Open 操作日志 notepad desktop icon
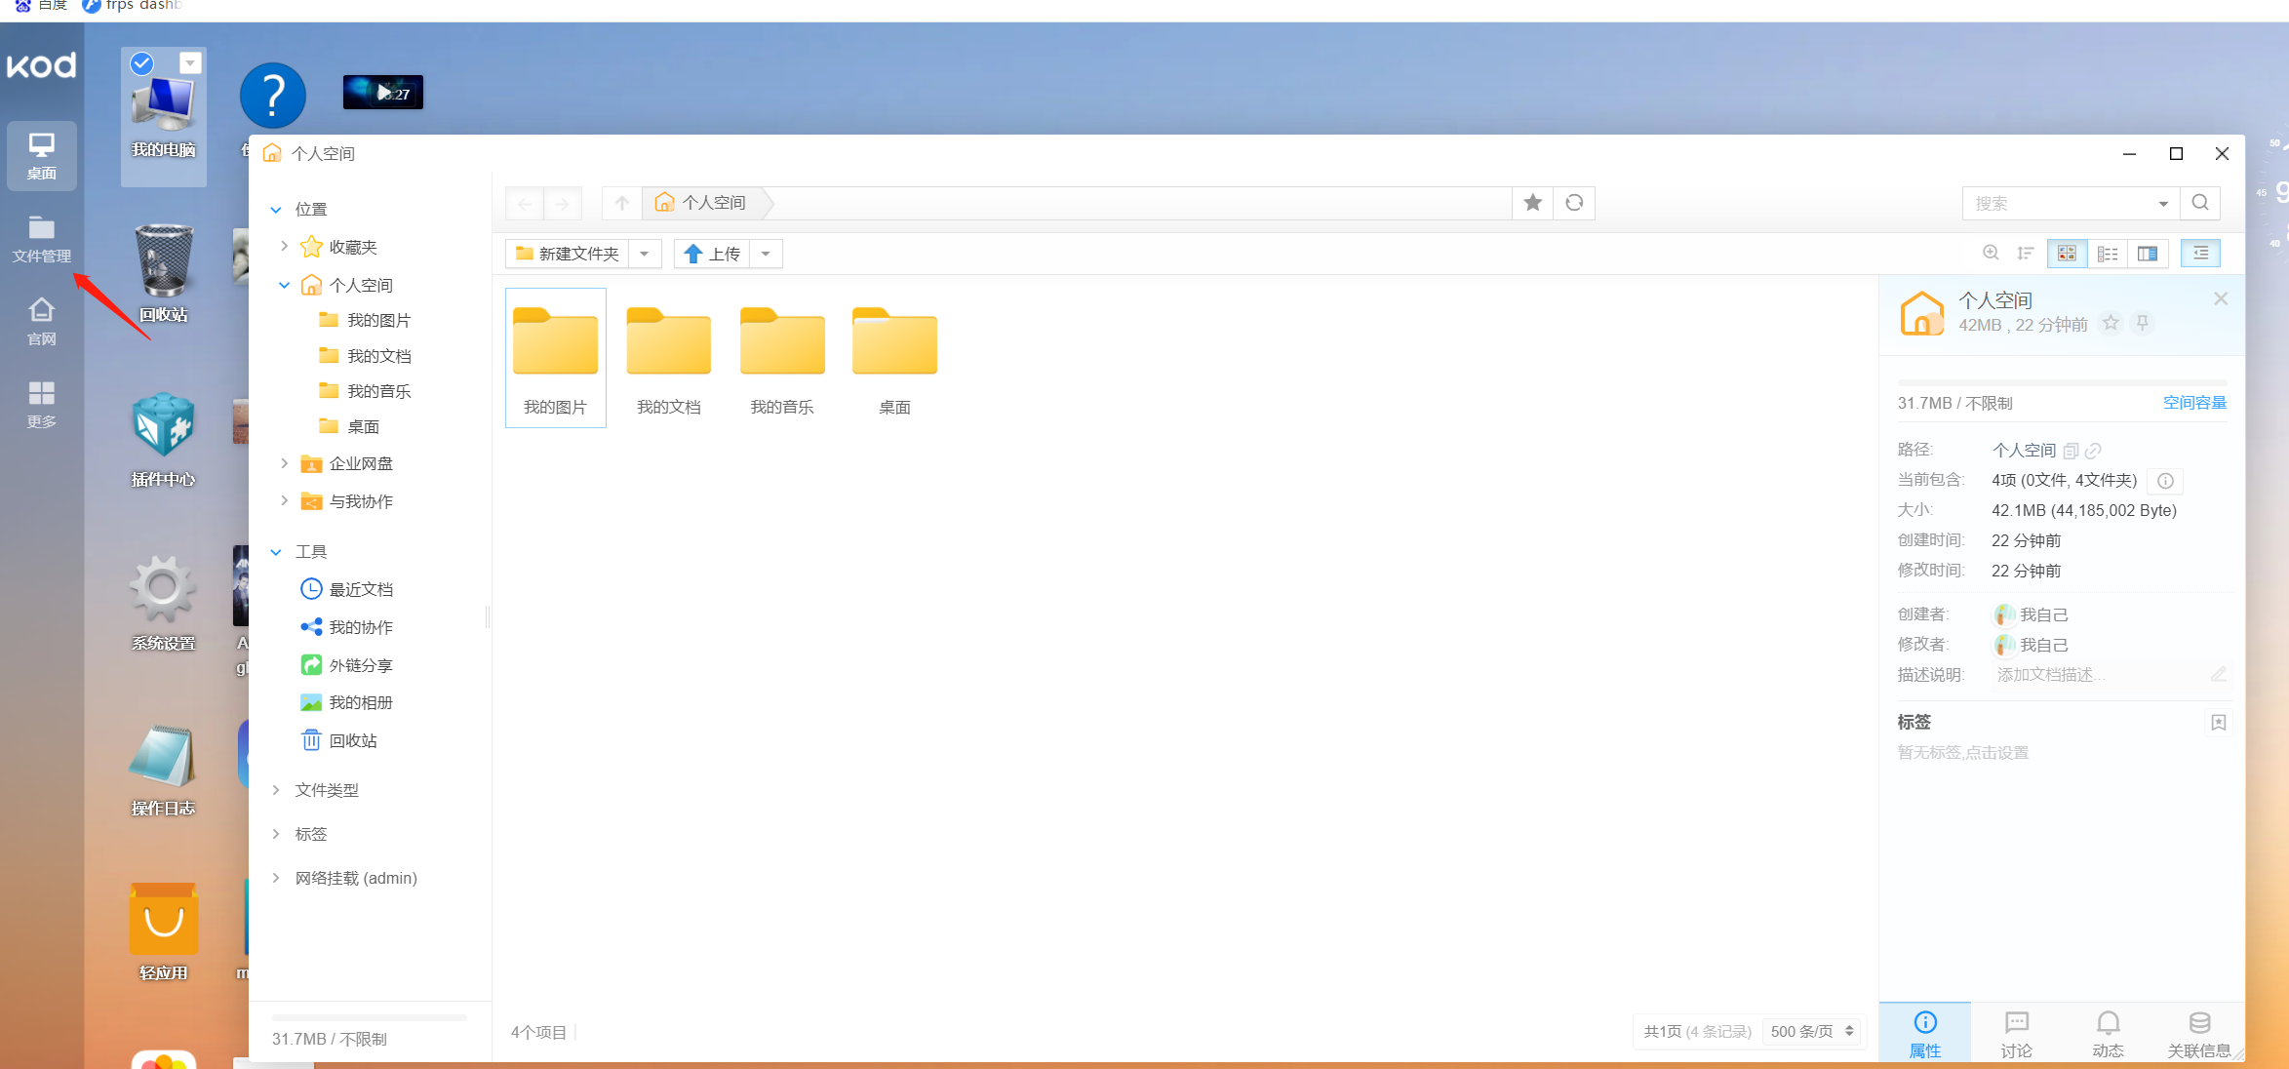This screenshot has height=1069, width=2289. pyautogui.click(x=164, y=769)
